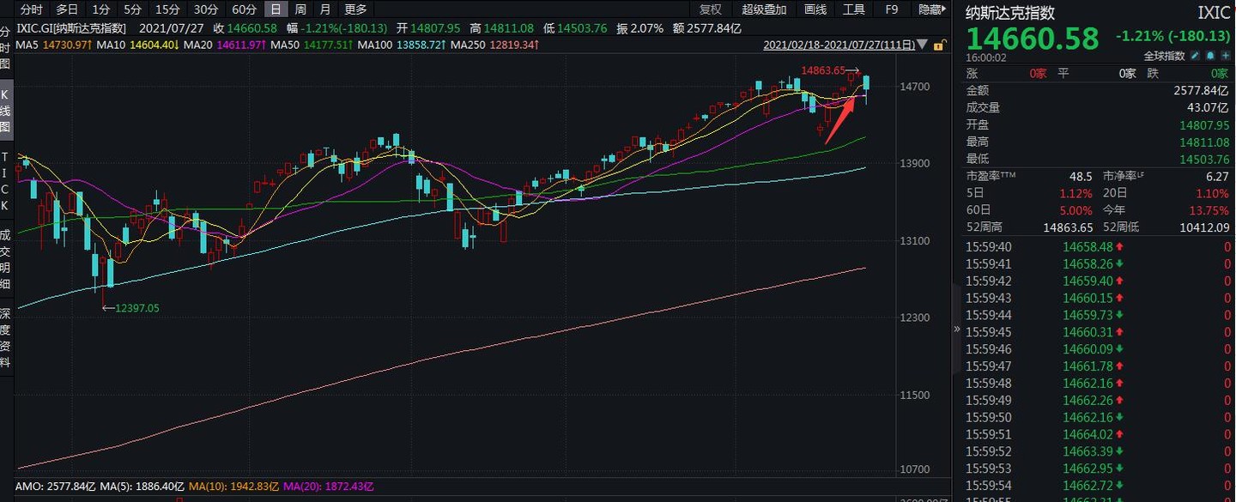Click the 超级叠加 overlay button

764,9
